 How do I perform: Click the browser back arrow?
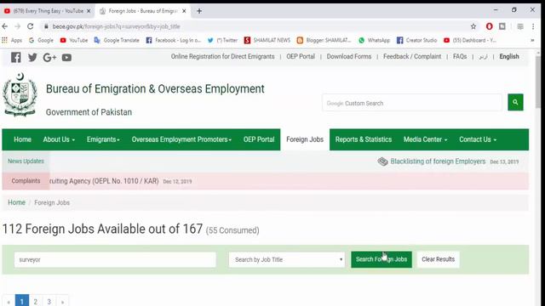point(5,26)
